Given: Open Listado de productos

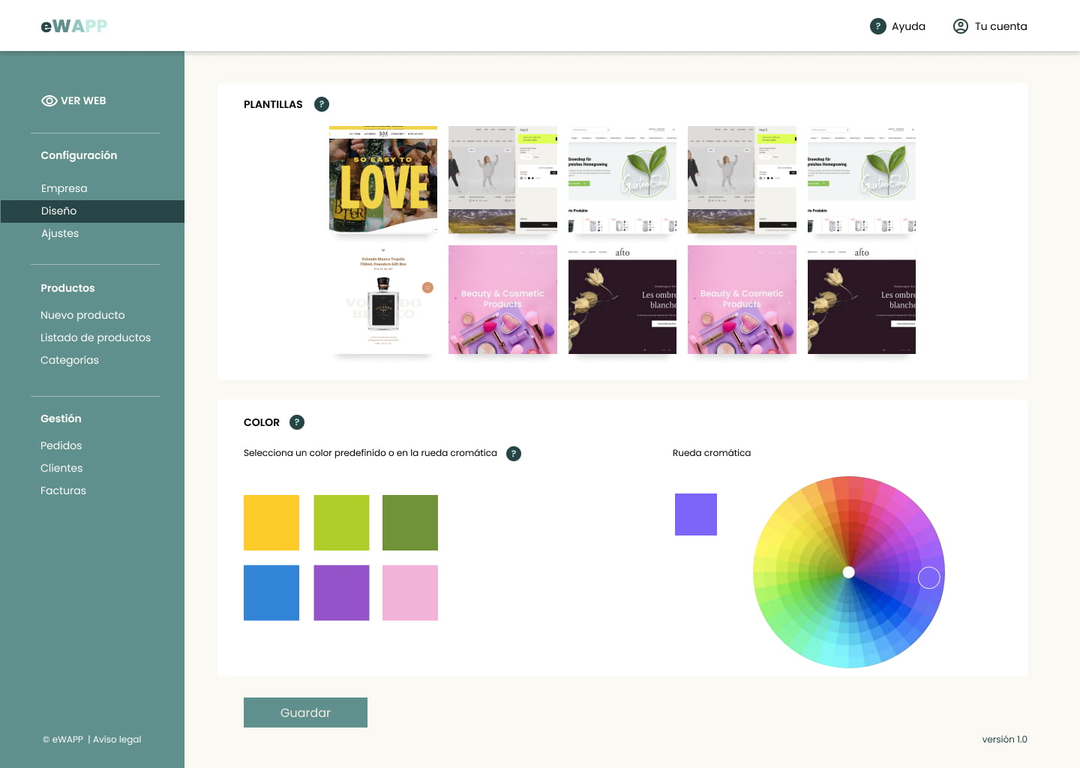Looking at the screenshot, I should 95,337.
